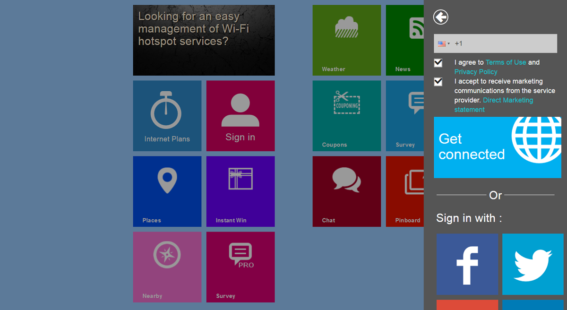Image resolution: width=567 pixels, height=310 pixels.
Task: Open the teal Survey tile beside Coupons
Action: coord(405,116)
